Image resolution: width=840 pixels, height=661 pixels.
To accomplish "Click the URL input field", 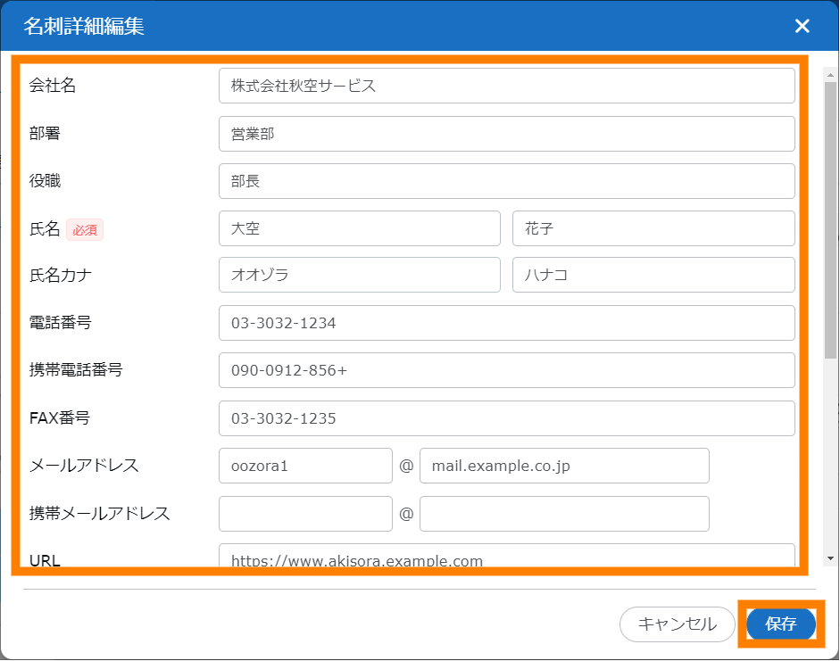I will point(506,558).
